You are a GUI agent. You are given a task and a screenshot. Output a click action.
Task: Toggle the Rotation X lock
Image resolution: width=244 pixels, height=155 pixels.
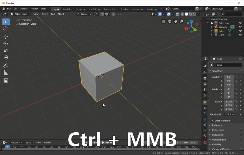[x=236, y=89]
